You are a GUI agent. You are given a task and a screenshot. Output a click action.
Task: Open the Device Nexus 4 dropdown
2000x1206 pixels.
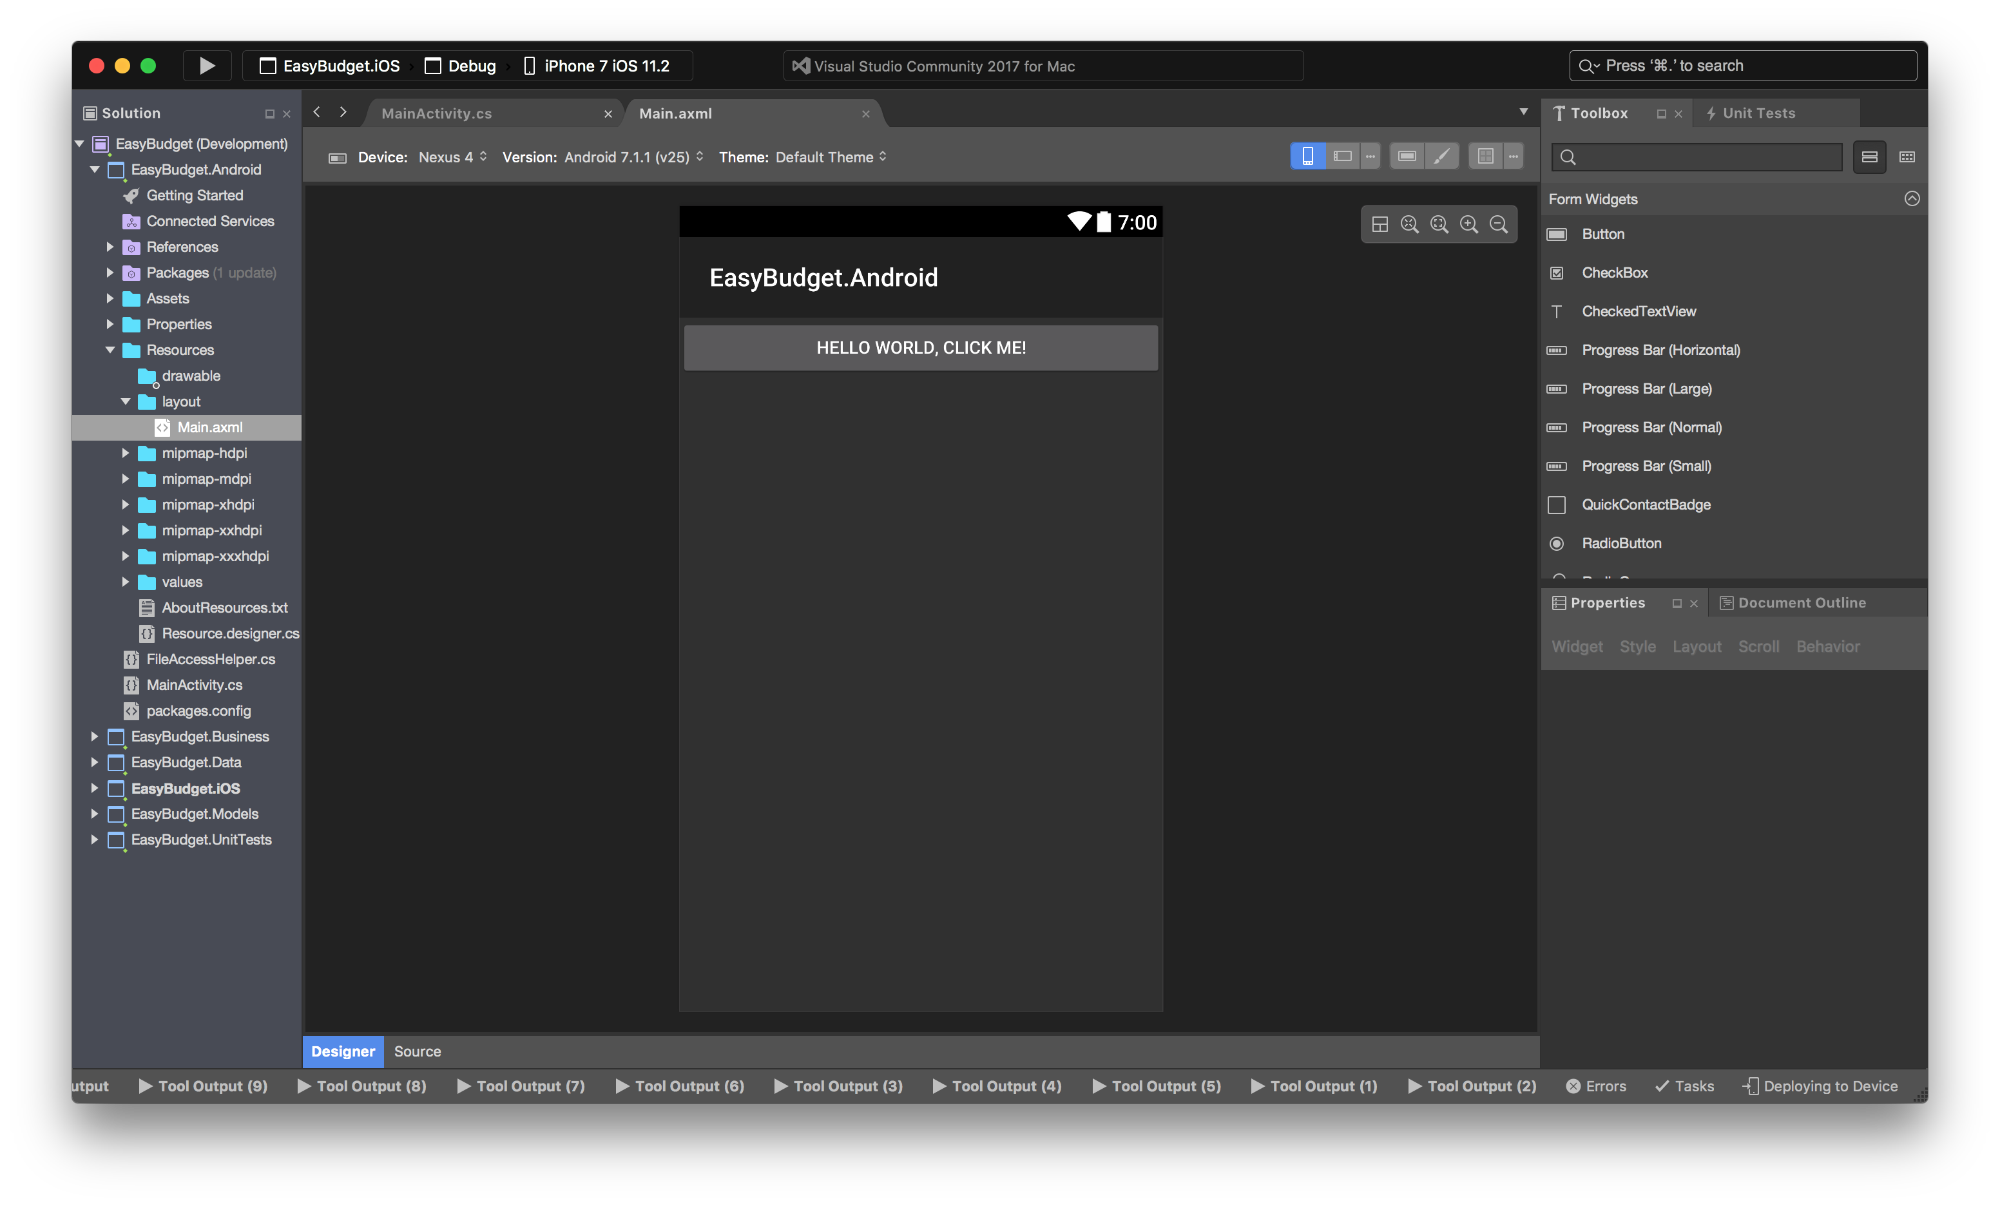(452, 157)
